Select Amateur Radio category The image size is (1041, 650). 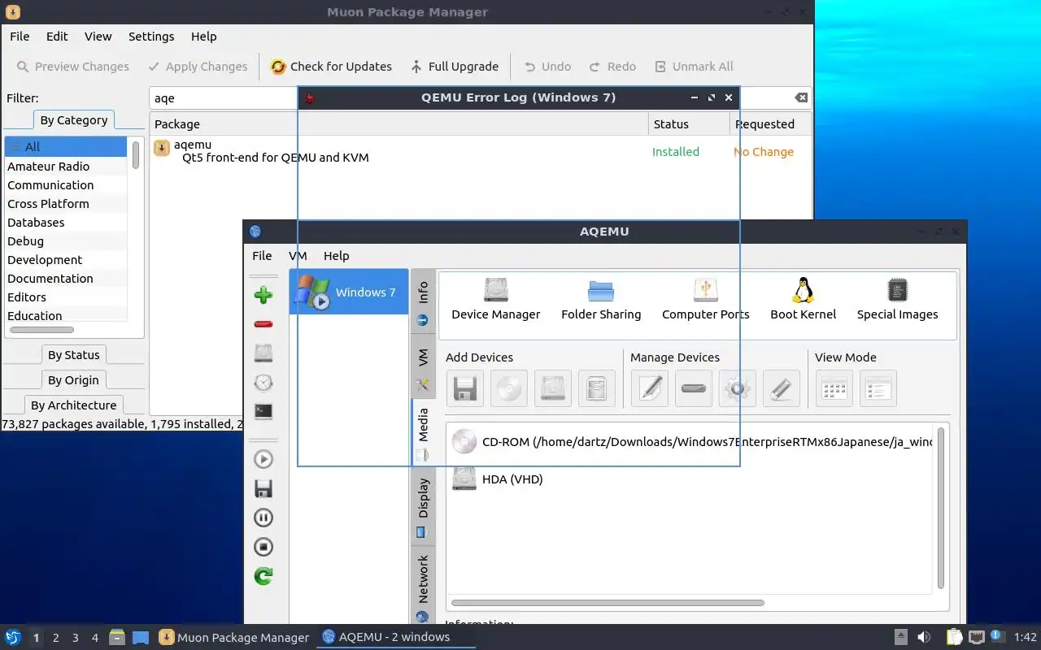(66, 167)
